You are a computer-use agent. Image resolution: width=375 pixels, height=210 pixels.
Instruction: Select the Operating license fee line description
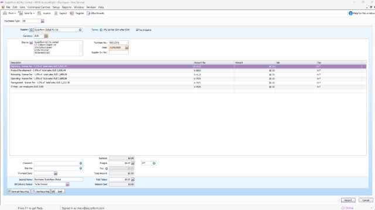(39, 79)
